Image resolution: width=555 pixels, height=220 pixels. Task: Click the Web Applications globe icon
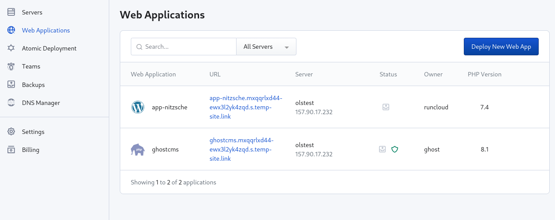(x=11, y=30)
